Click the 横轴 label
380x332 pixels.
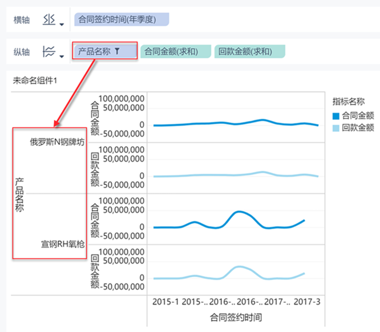click(x=22, y=20)
